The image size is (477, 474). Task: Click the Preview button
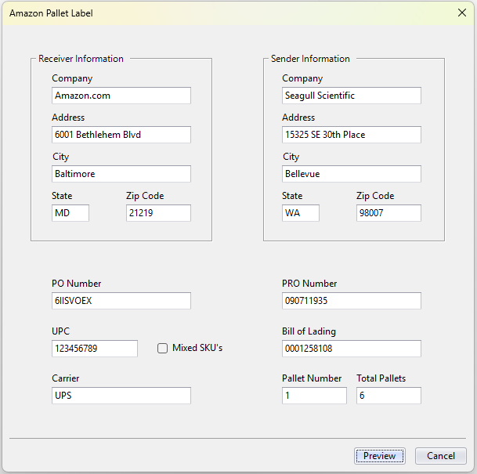click(x=379, y=456)
